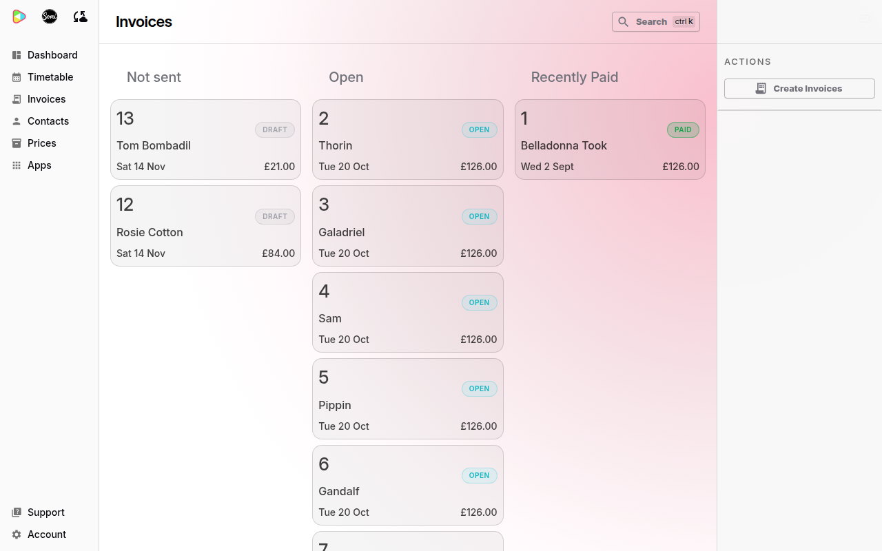Select Galadriel's open invoice 3
The image size is (882, 551).
click(x=408, y=226)
